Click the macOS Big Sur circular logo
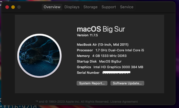 (39, 56)
